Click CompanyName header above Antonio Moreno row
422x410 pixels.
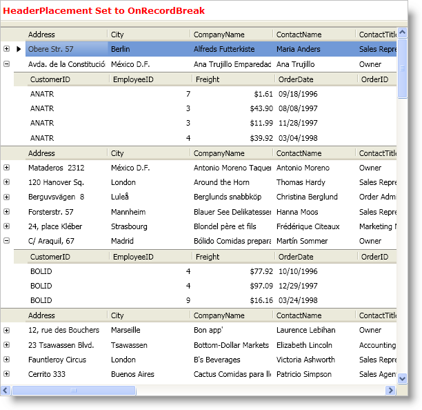232,153
